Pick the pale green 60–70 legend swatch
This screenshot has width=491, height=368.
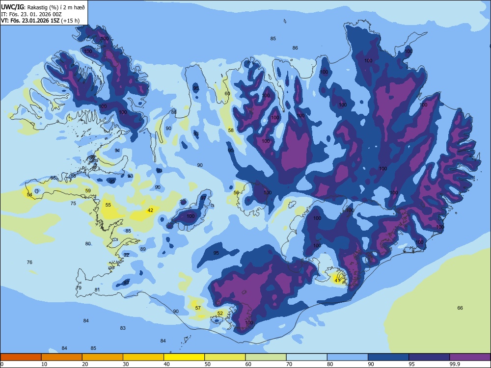coord(266,357)
